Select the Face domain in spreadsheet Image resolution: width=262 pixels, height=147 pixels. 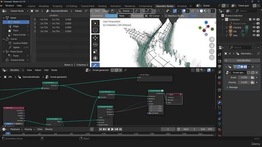16,31
